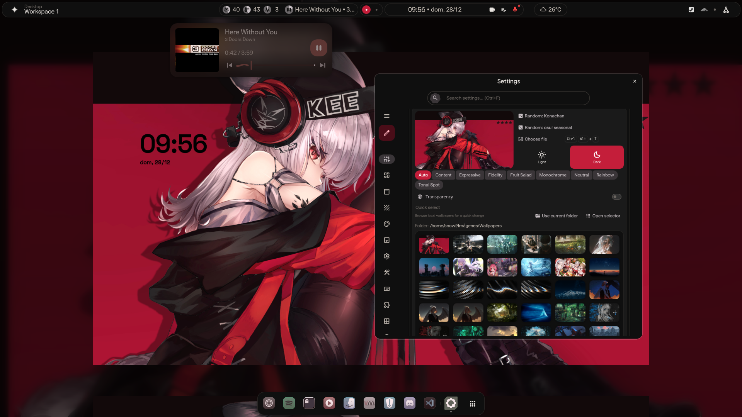Switch to Light theme mode
Screen dimensions: 742x417
click(x=541, y=157)
